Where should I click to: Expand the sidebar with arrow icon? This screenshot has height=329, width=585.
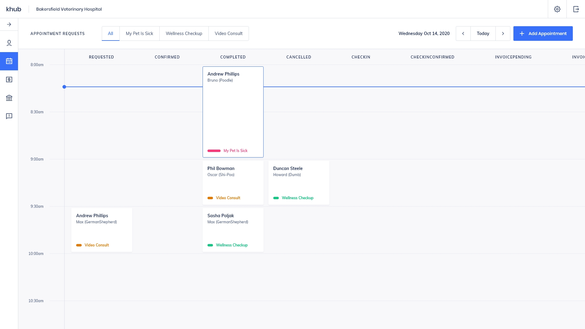[x=9, y=24]
